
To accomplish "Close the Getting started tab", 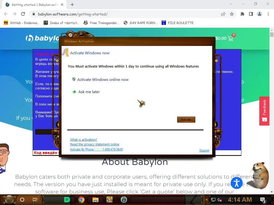I will point(62,5).
